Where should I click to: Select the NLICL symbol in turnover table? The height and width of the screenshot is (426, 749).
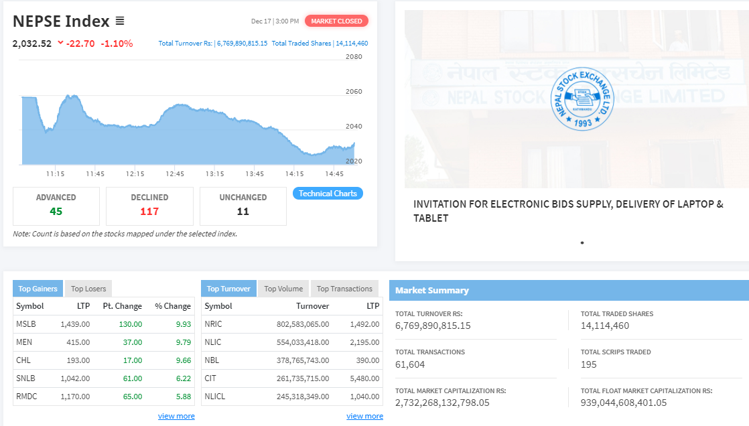214,397
